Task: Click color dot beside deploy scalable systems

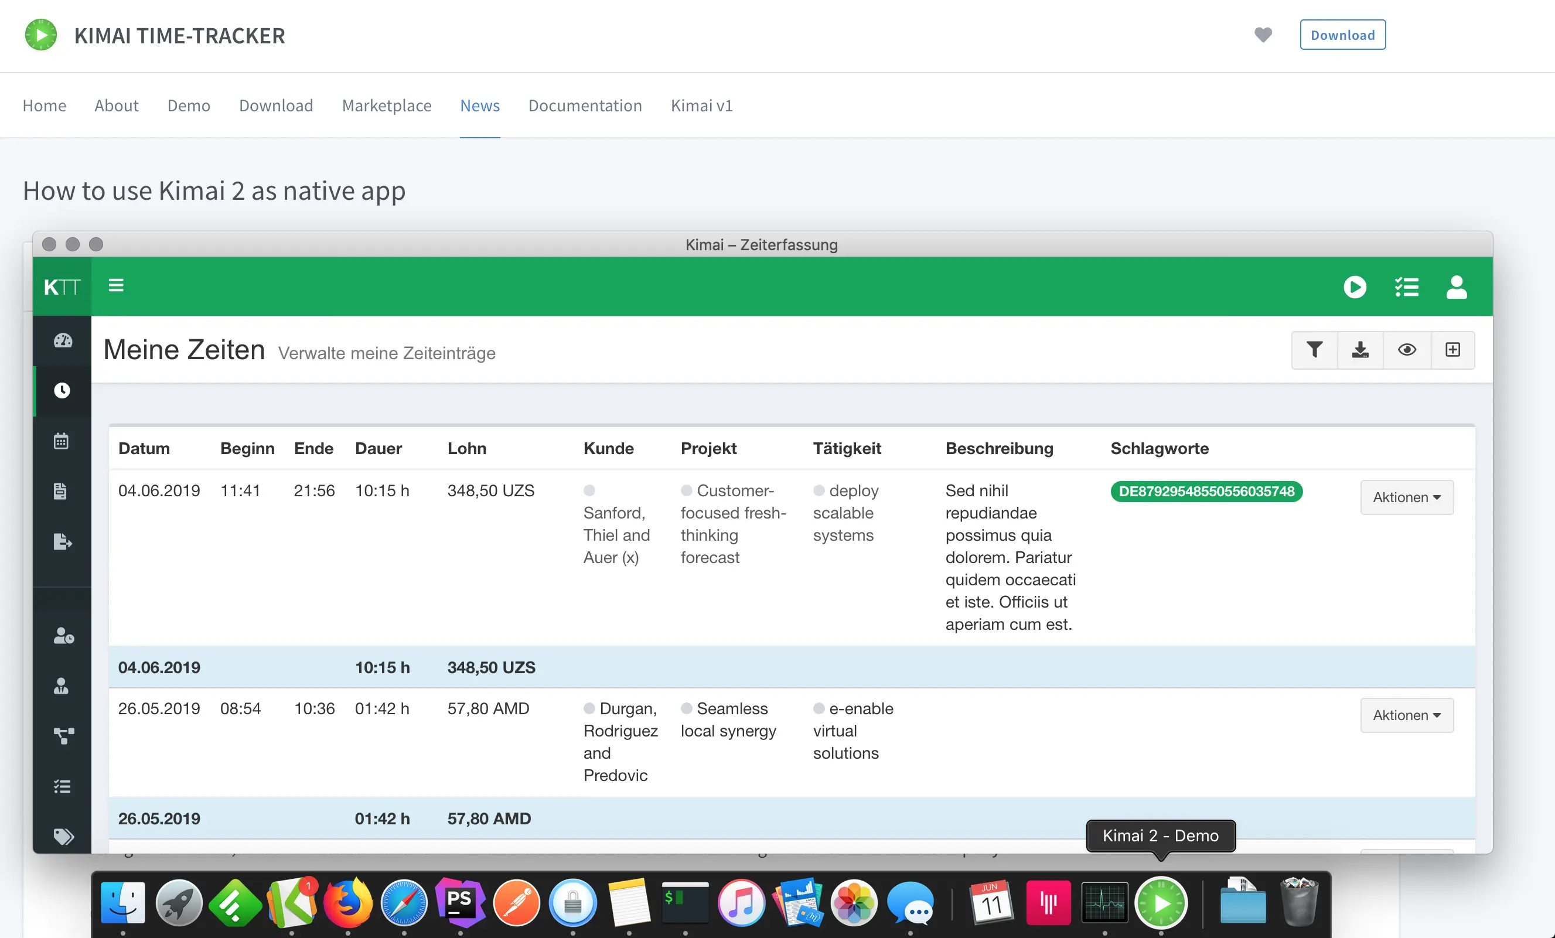Action: click(819, 490)
